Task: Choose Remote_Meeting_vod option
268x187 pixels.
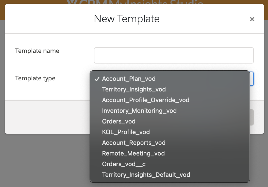Action: click(133, 153)
